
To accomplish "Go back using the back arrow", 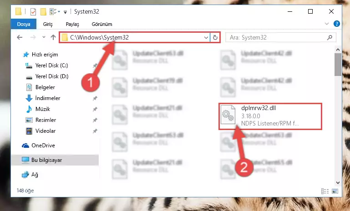I will 20,37.
